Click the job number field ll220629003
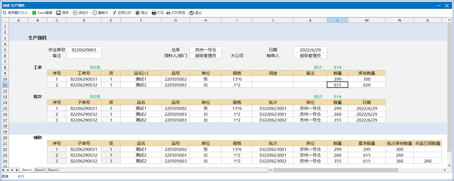The width and height of the screenshot is (454, 181). click(84, 50)
